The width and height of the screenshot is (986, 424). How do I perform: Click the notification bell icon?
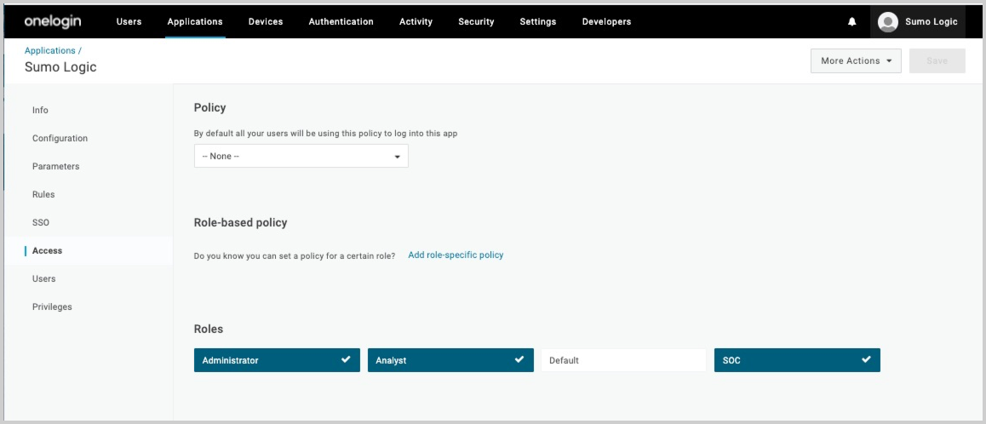point(851,22)
